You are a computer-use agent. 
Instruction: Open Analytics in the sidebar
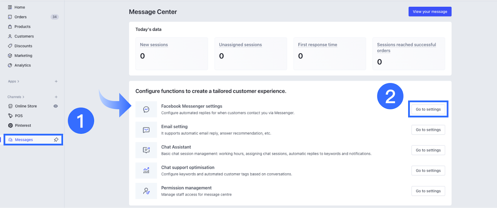22,65
